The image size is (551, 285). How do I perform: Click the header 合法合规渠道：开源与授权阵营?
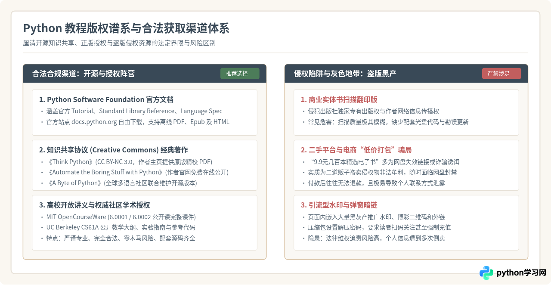84,74
